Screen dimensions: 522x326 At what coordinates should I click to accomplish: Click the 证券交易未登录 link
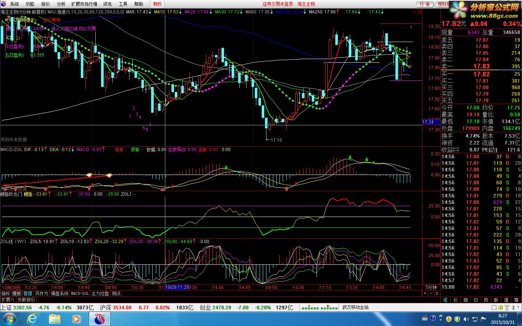[x=278, y=4]
